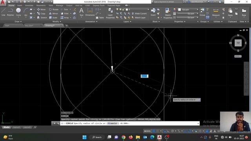This screenshot has width=251, height=141.
Task: Click the command line customize wrench
Action: tap(58, 123)
